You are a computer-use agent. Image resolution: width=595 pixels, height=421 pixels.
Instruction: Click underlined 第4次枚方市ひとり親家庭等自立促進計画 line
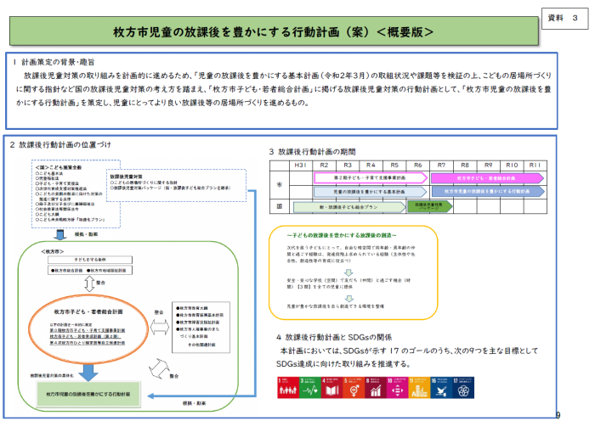click(88, 343)
